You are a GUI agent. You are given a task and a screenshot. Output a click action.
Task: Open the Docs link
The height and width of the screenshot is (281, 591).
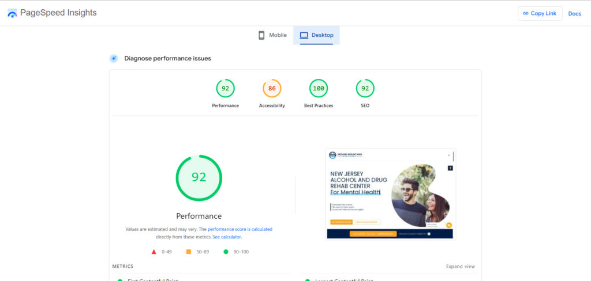click(574, 13)
